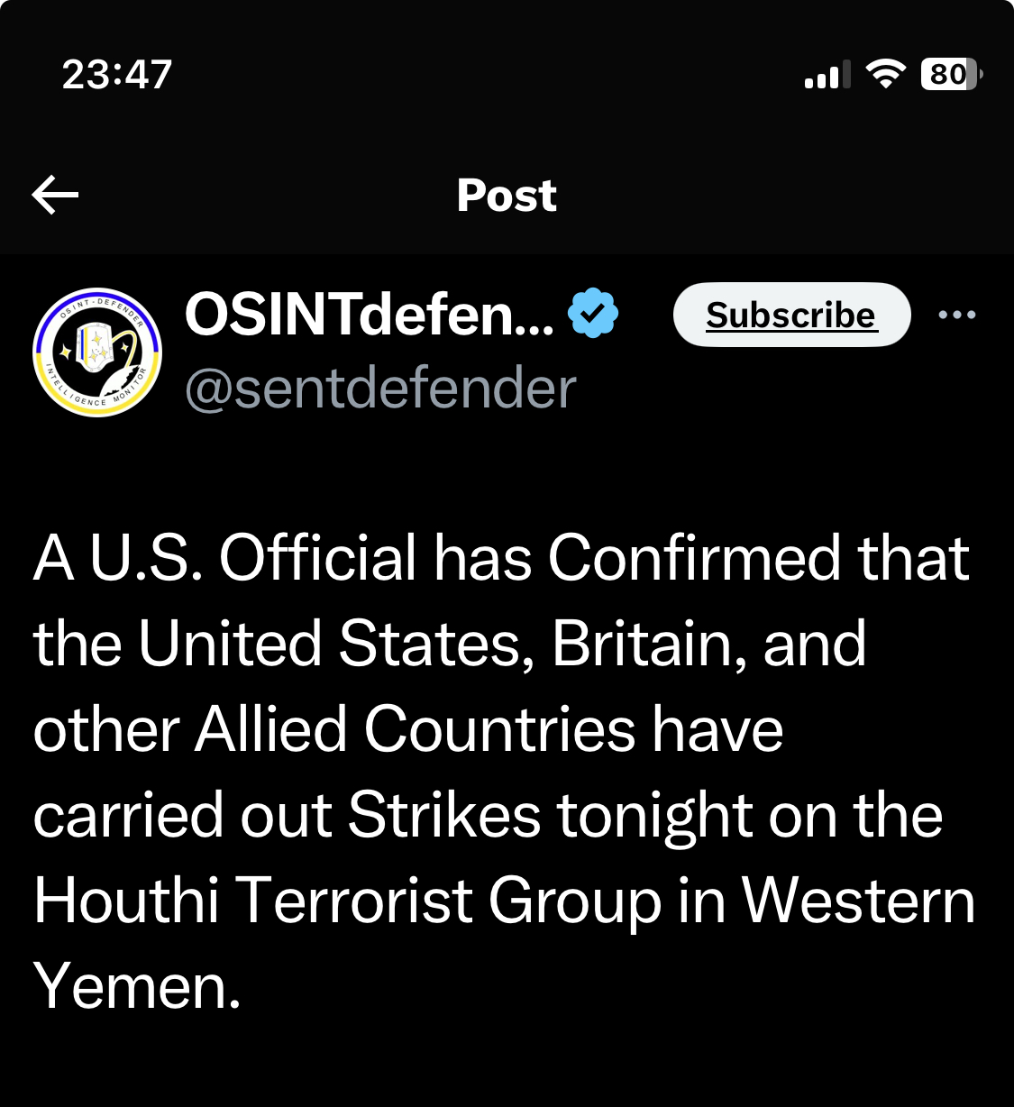The width and height of the screenshot is (1014, 1107).
Task: Tap the 23:47 clock in status bar
Action: tap(117, 74)
